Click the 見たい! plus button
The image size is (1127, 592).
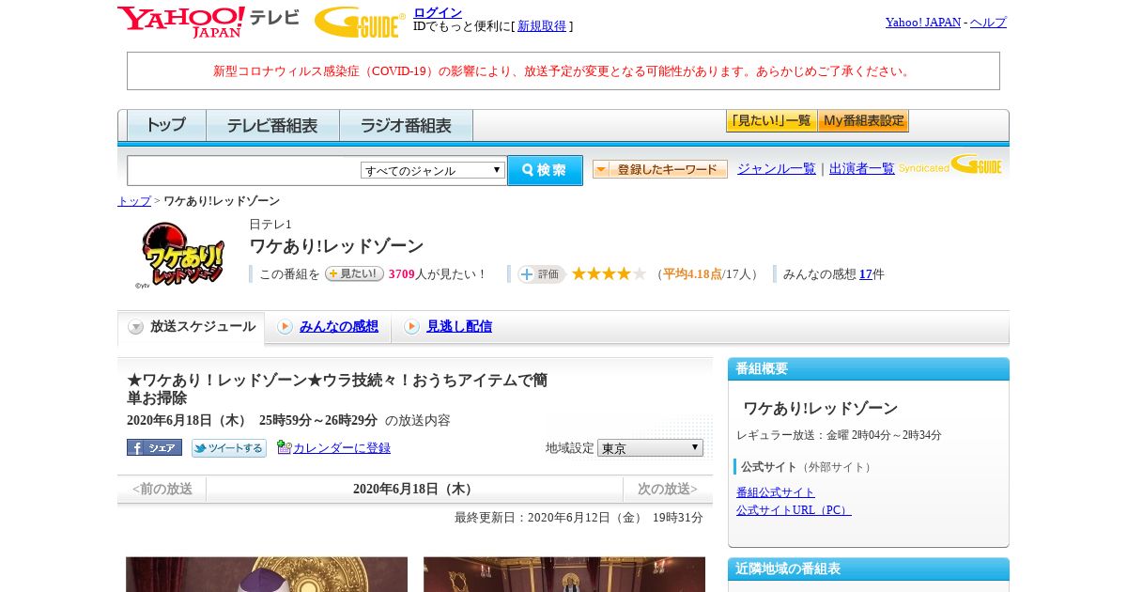354,273
